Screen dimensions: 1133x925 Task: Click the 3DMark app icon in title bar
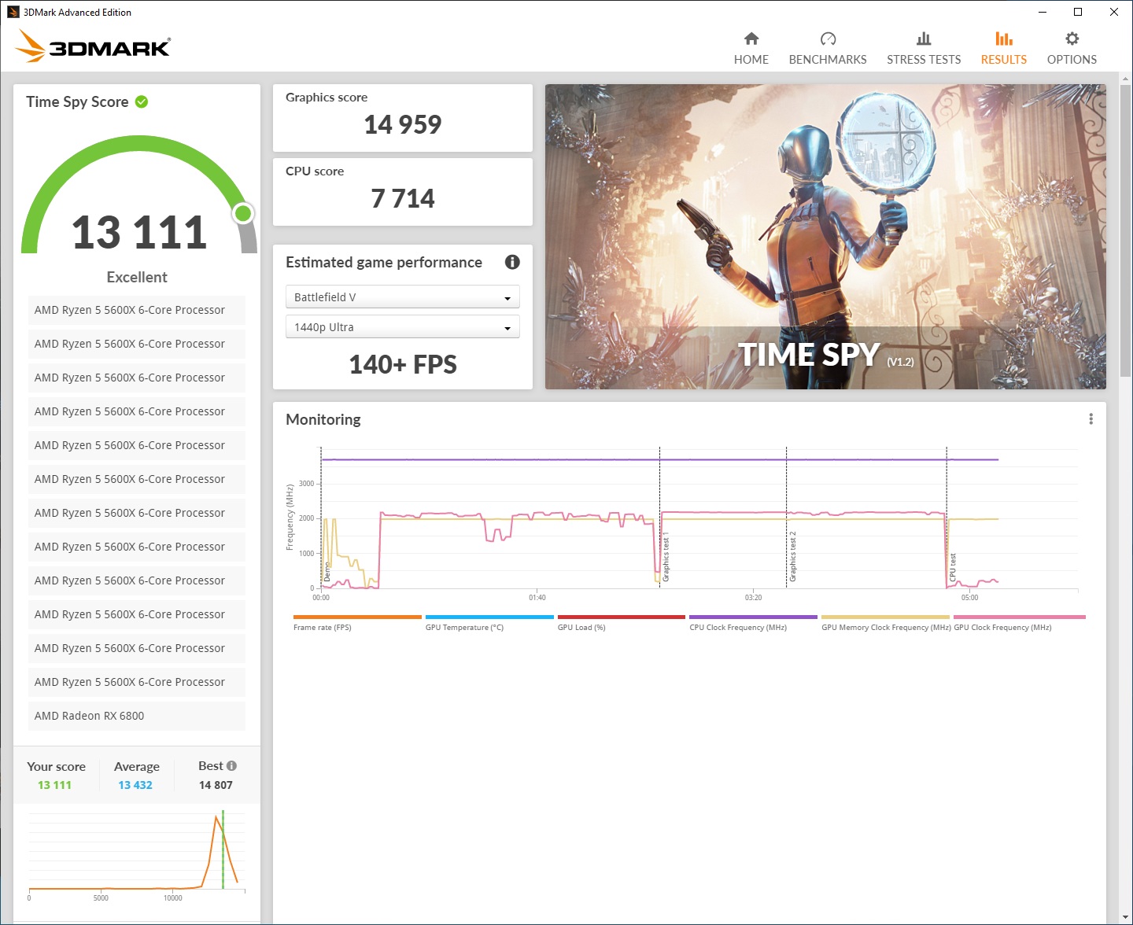point(13,12)
